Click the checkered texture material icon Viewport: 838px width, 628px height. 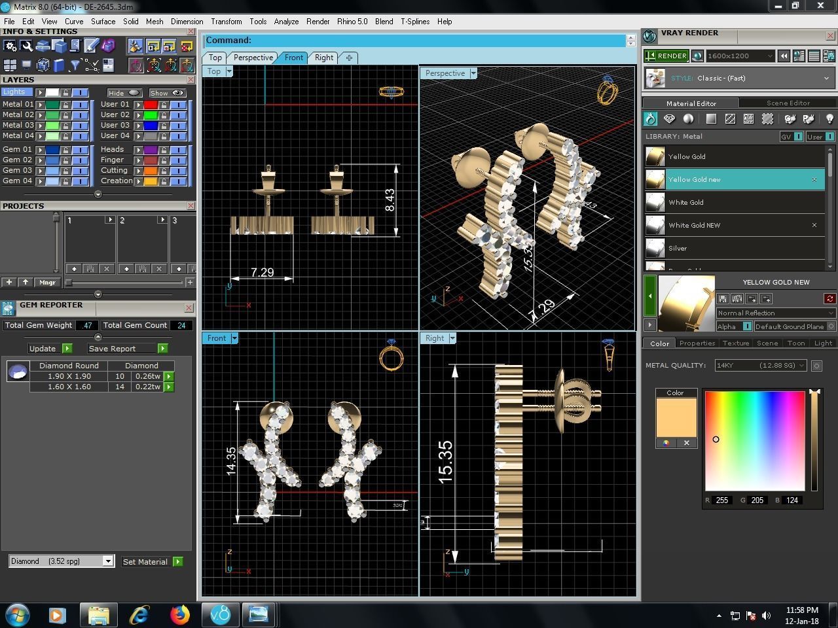[730, 118]
